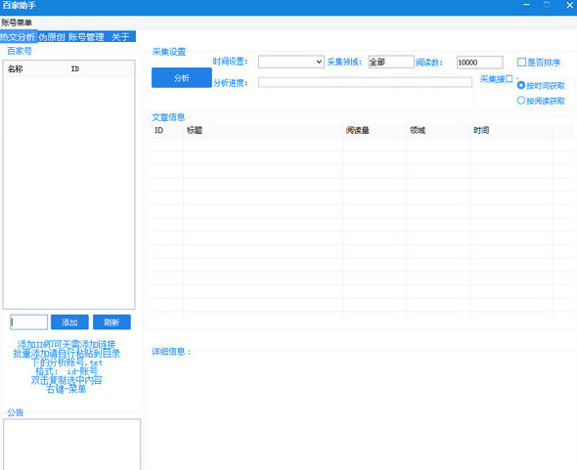
Task: Click the 采集领域 field showing 全部
Action: (391, 62)
